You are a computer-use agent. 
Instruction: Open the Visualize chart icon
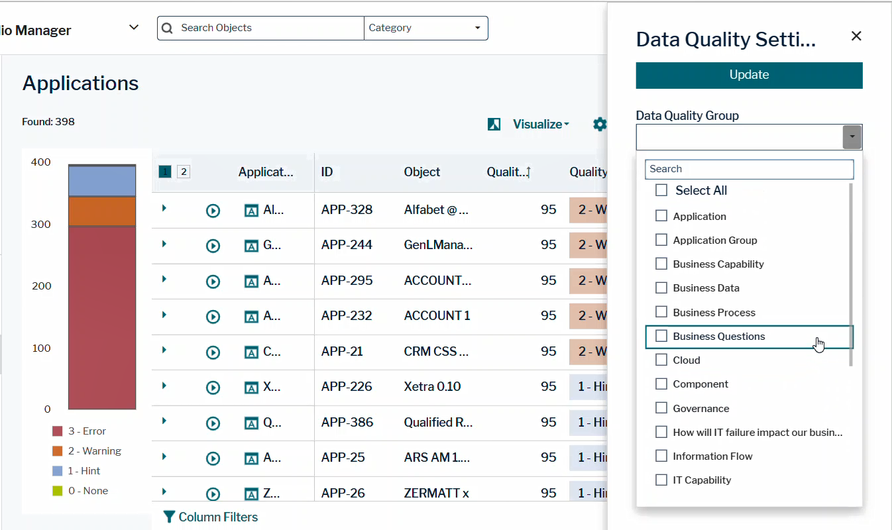point(493,124)
